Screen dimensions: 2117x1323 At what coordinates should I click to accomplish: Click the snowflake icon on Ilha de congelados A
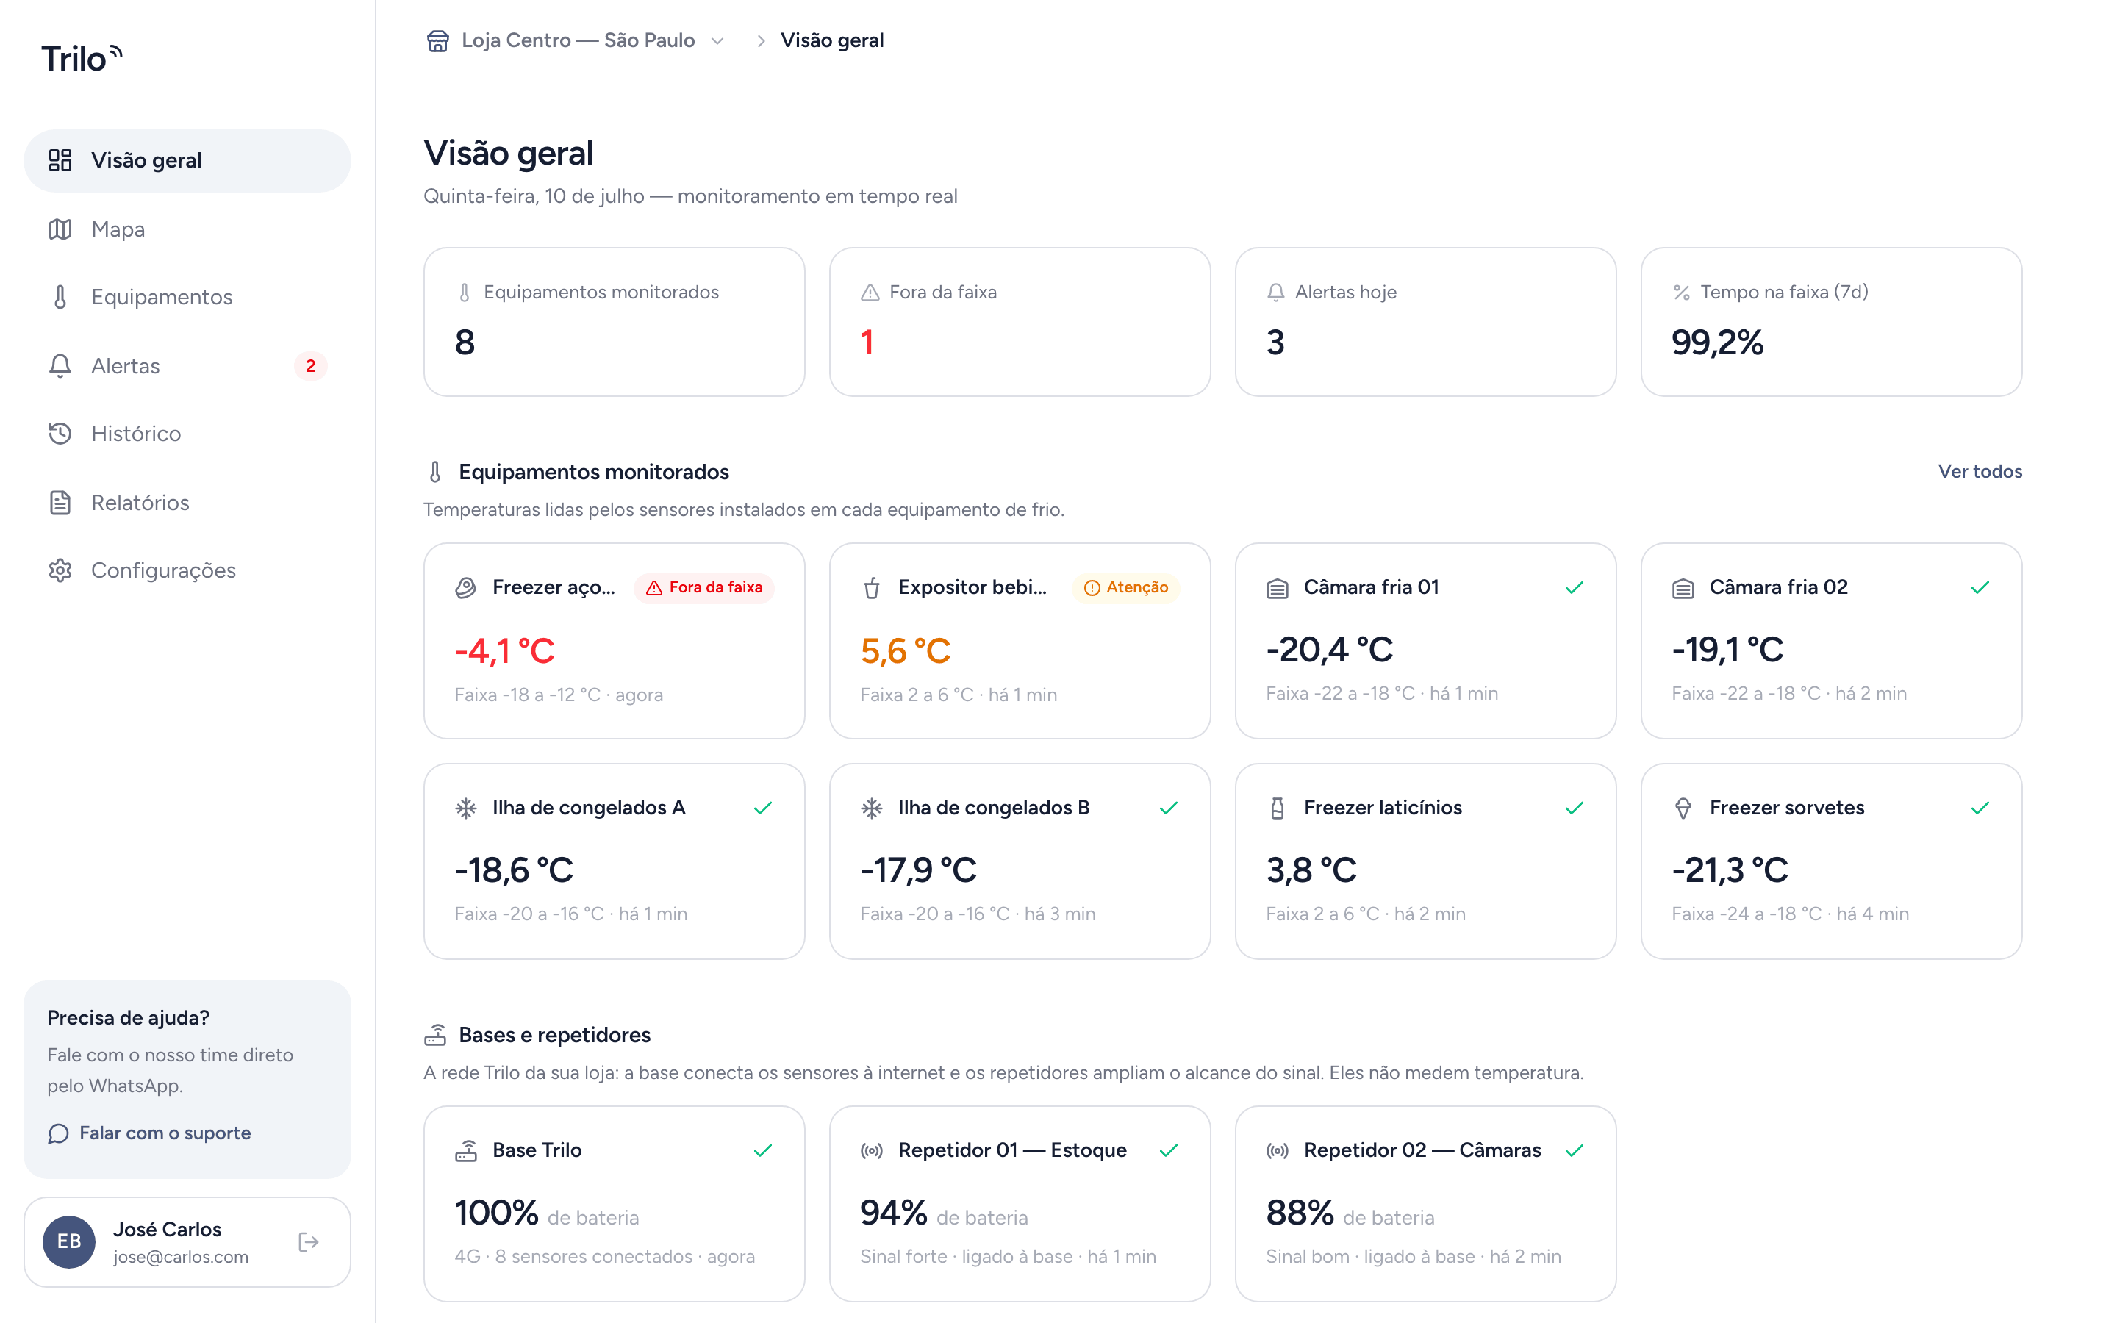pyautogui.click(x=465, y=808)
